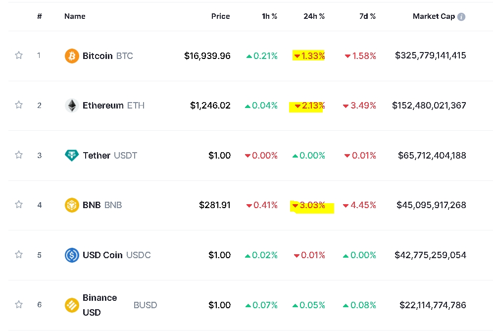The image size is (493, 333).
Task: Click the Binance USD logo icon
Action: click(72, 305)
